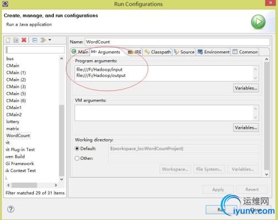Image resolution: width=278 pixels, height=220 pixels.
Task: Open the JRE tab
Action: coord(135,52)
